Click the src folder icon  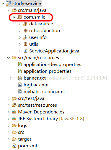[x=14, y=132]
